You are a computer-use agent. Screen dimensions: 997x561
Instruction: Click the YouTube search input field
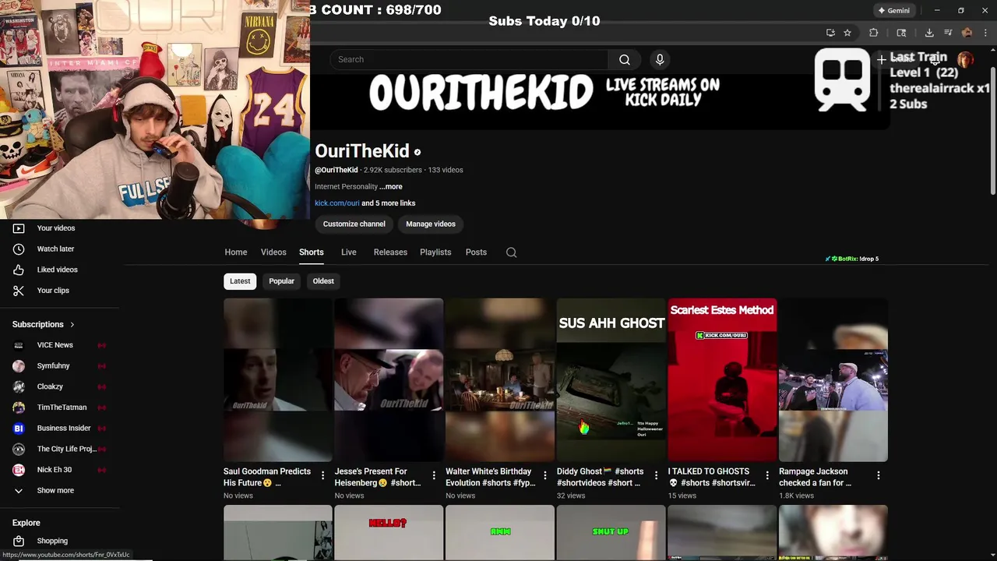(x=470, y=59)
